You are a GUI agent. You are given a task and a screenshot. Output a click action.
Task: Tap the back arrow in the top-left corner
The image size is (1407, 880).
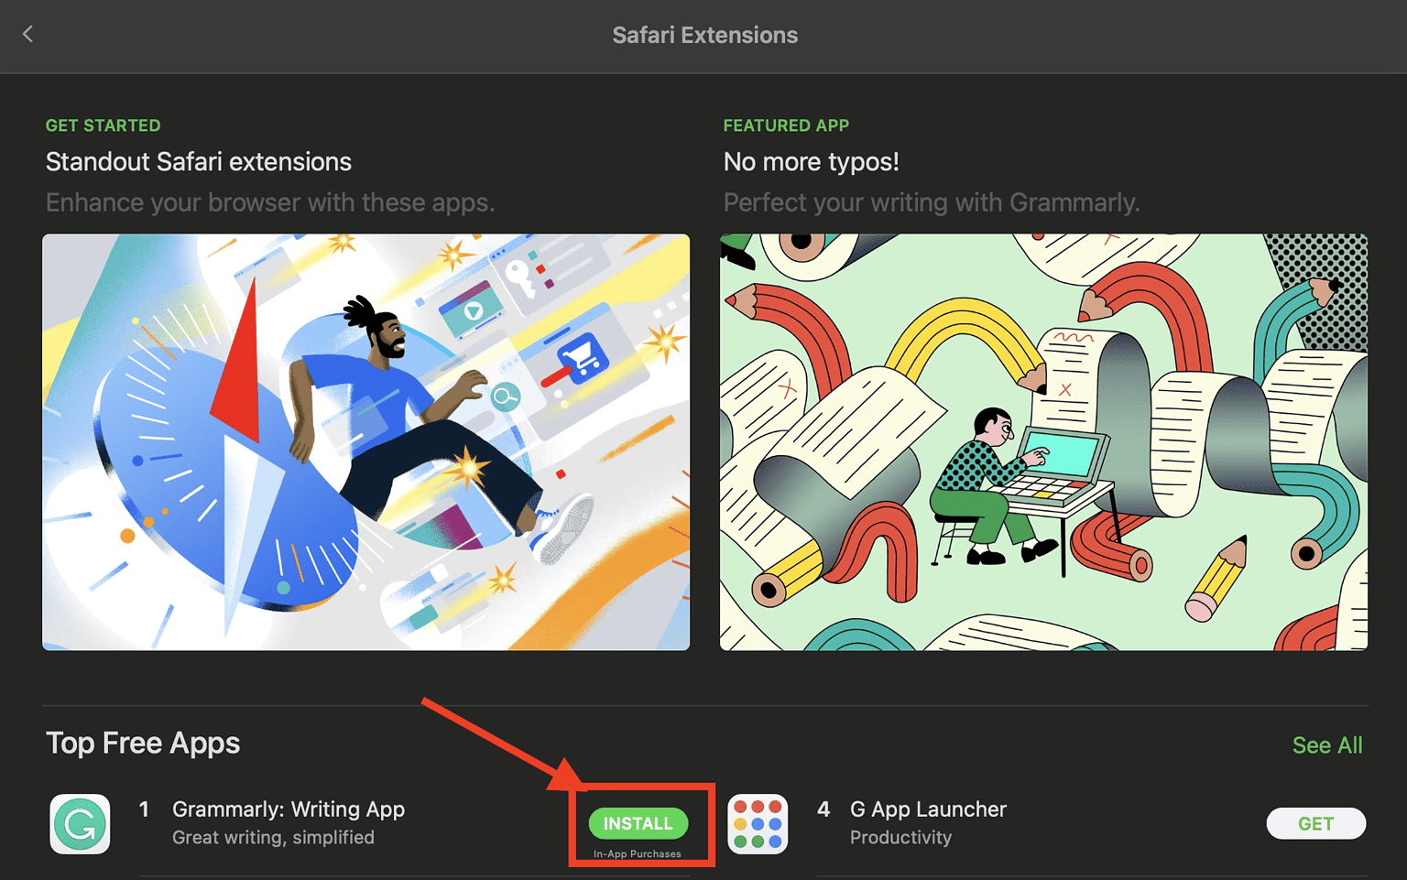pyautogui.click(x=27, y=34)
